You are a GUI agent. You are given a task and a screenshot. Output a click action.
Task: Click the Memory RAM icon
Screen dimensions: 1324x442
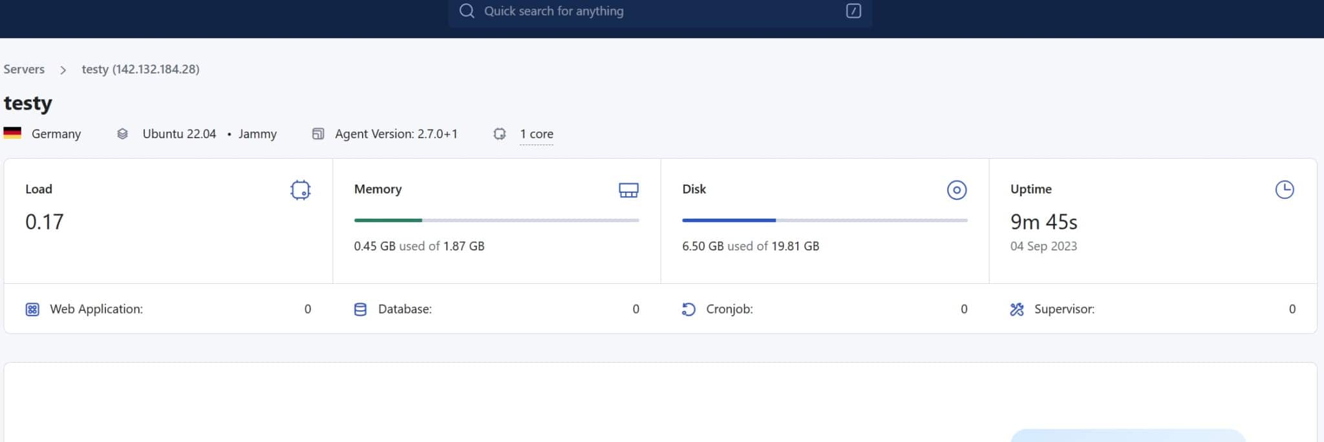628,190
